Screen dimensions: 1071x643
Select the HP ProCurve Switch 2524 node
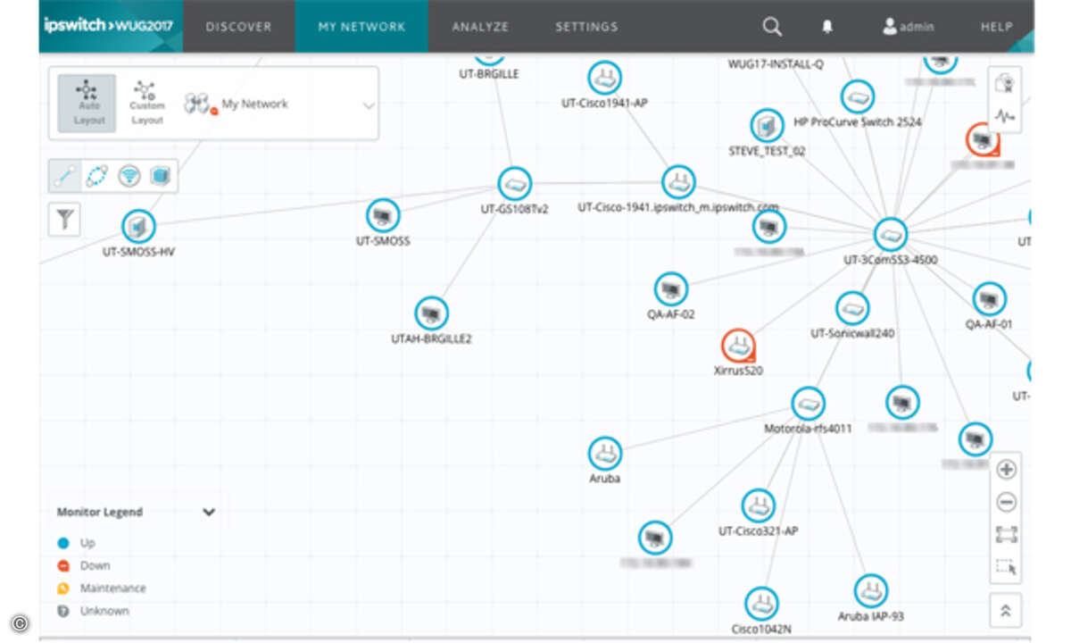tap(858, 96)
